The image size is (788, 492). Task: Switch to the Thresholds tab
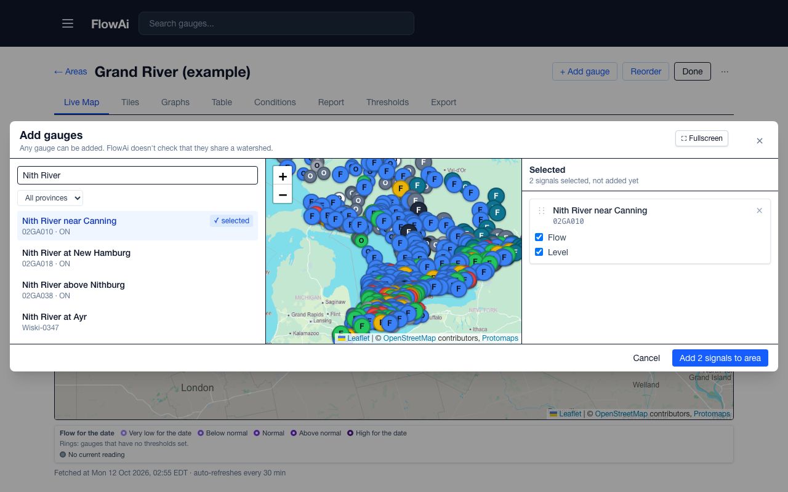point(387,102)
